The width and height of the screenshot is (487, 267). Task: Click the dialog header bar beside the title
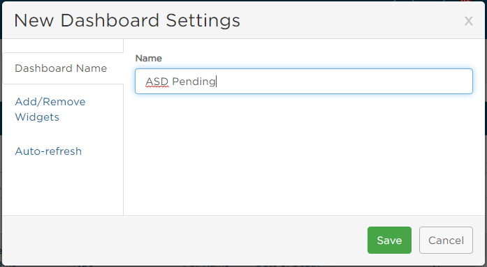pos(351,20)
